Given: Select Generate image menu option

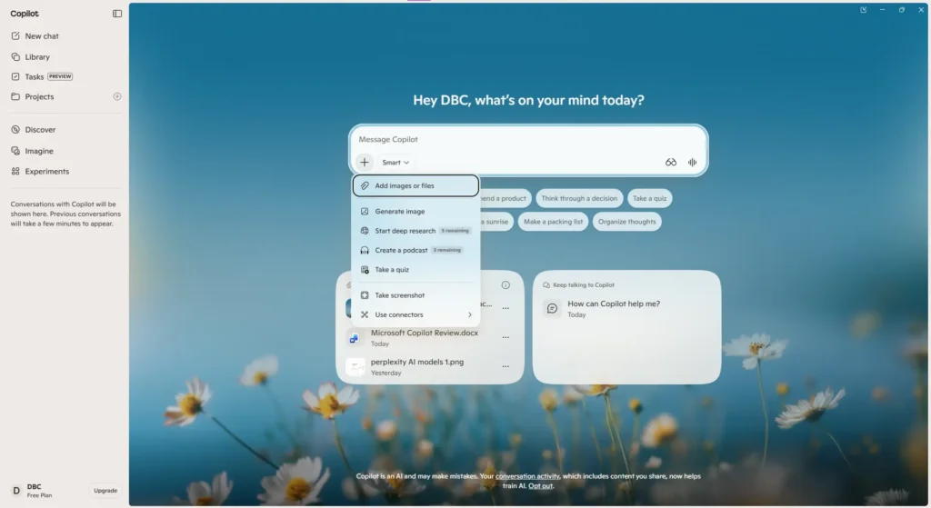Looking at the screenshot, I should (415, 211).
